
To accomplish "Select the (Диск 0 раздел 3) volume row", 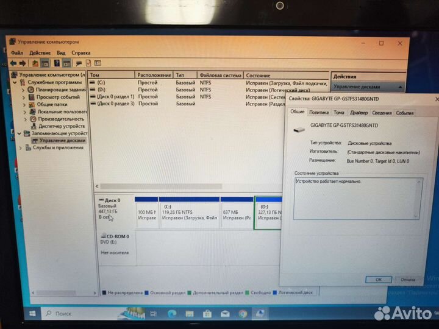I will pyautogui.click(x=187, y=104).
